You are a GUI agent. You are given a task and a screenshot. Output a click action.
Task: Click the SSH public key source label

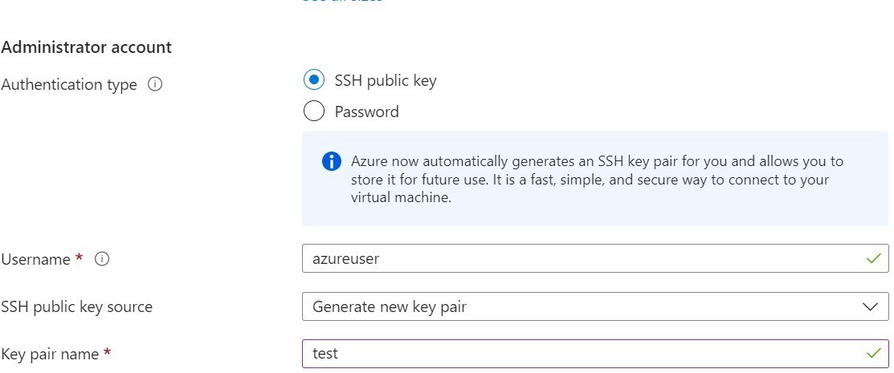pyautogui.click(x=77, y=307)
